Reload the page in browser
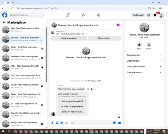The height and width of the screenshot is (134, 168). pos(12,8)
